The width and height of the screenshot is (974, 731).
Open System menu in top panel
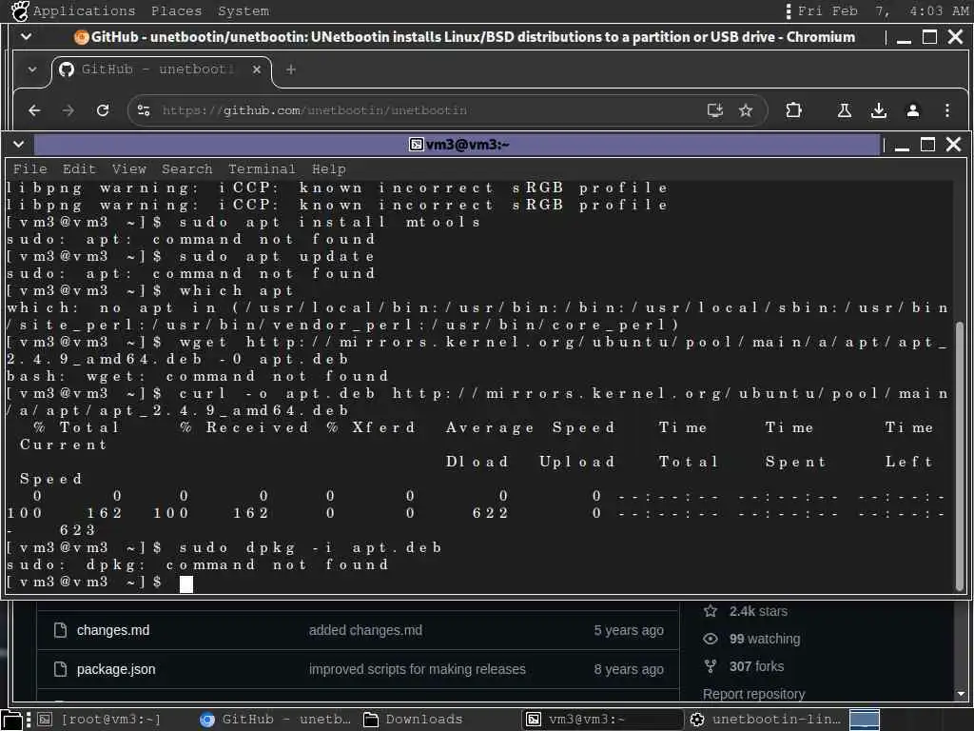click(243, 10)
